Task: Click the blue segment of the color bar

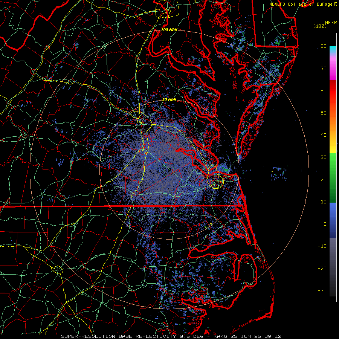Action: pos(333,220)
